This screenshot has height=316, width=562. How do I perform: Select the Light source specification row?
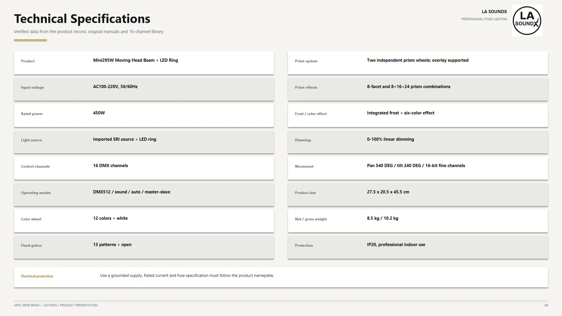[144, 142]
